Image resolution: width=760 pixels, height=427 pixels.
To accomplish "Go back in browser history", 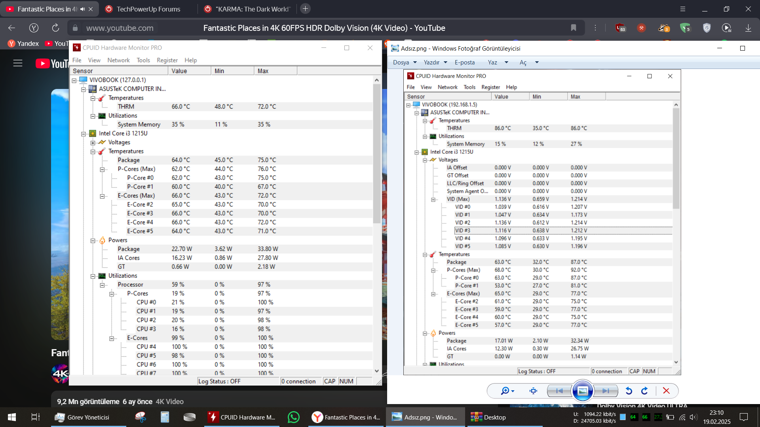I will point(11,28).
